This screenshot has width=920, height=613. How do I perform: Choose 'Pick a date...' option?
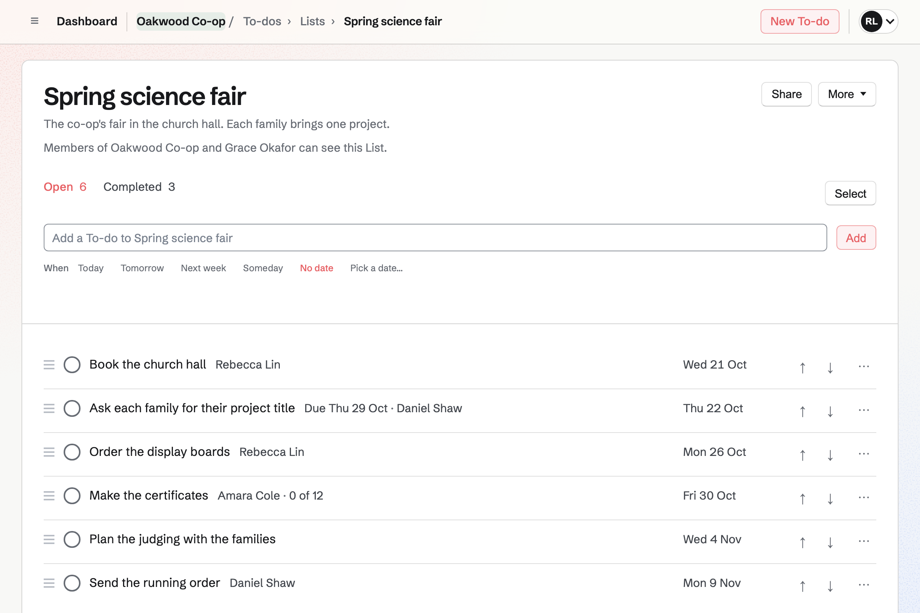click(376, 268)
